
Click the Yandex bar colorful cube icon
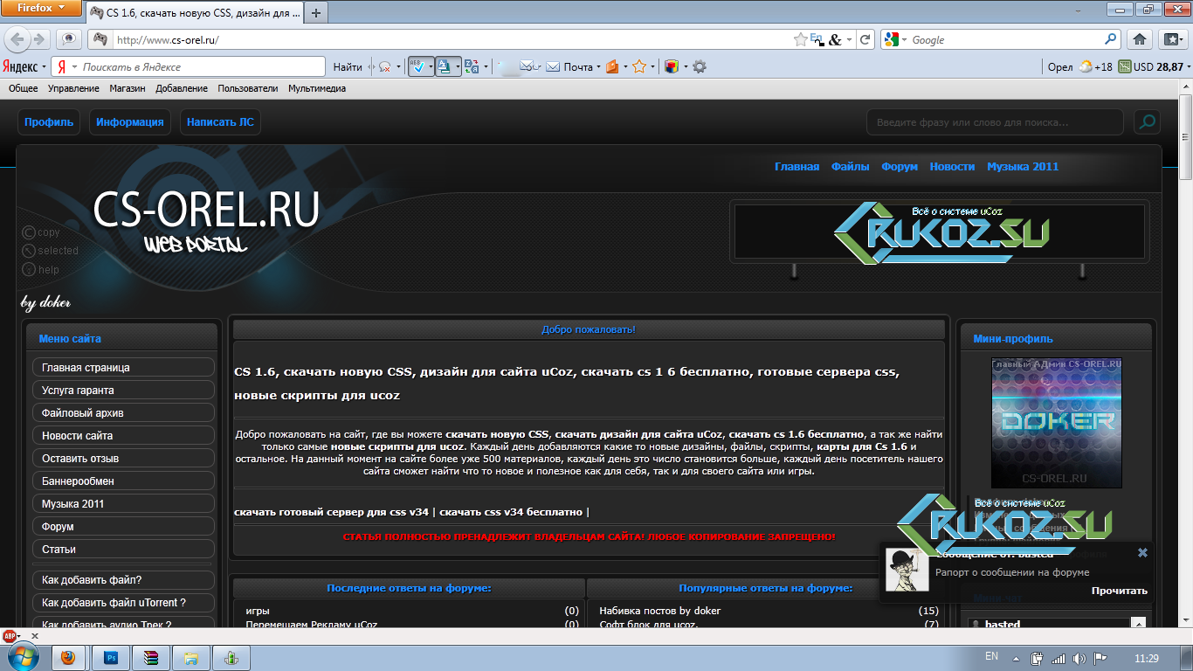point(671,66)
